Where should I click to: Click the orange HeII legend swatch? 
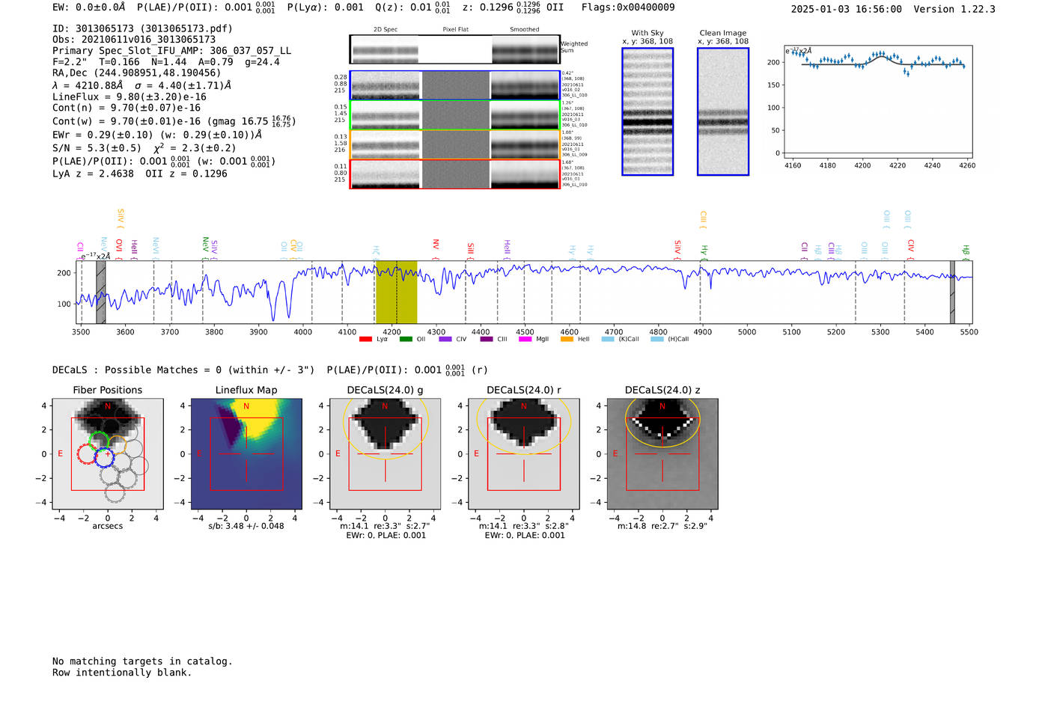click(x=567, y=340)
